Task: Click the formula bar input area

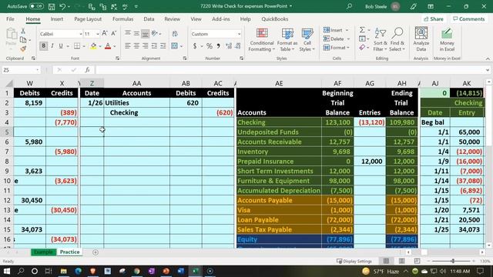Action: (291, 70)
